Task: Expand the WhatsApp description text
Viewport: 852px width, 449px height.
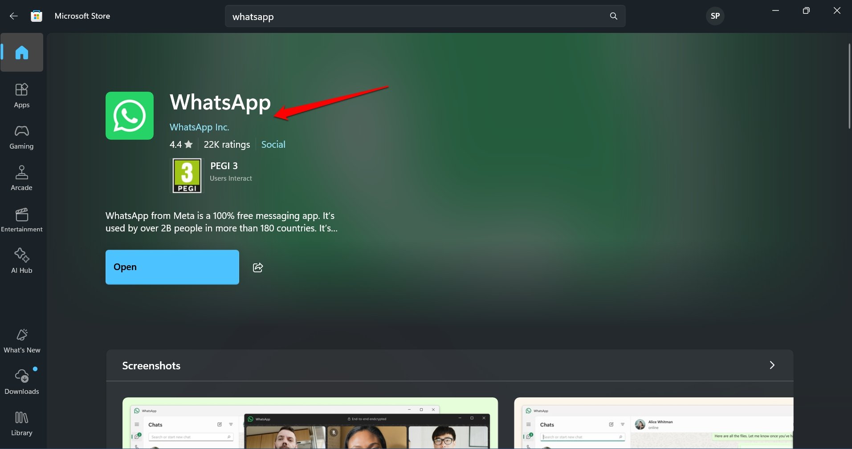Action: pos(221,222)
